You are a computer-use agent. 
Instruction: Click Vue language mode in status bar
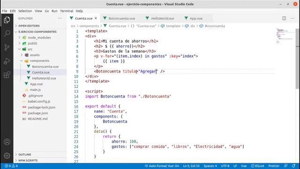[x=244, y=166]
